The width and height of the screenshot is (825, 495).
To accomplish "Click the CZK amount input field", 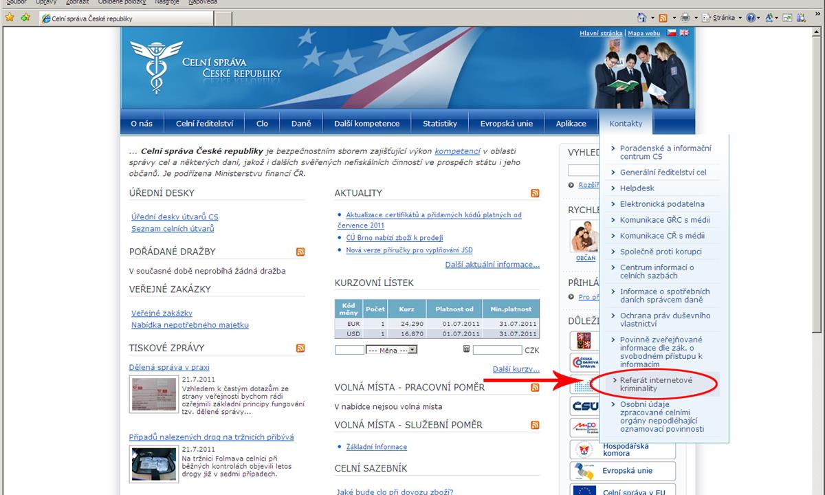I will pos(497,350).
